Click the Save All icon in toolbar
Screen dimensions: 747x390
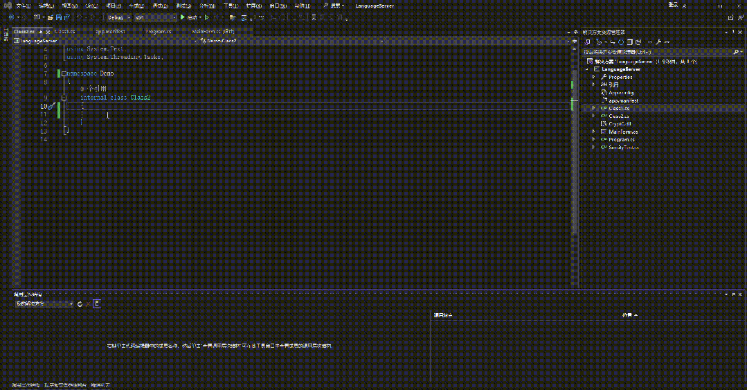(x=66, y=17)
